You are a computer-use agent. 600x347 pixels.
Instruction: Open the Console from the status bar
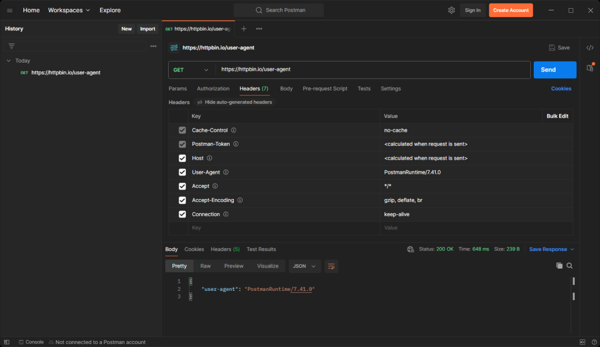coord(31,342)
